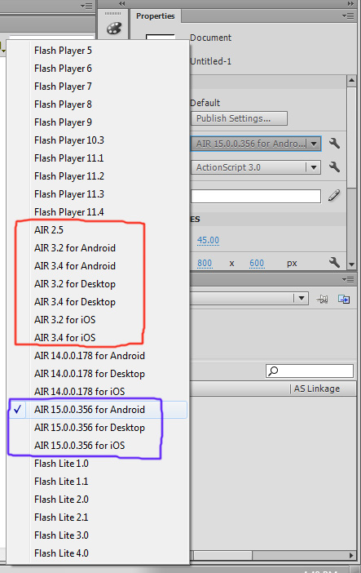
Task: Click the stage width value 800
Action: coord(205,263)
